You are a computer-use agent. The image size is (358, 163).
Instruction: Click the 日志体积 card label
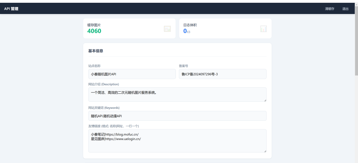190,25
